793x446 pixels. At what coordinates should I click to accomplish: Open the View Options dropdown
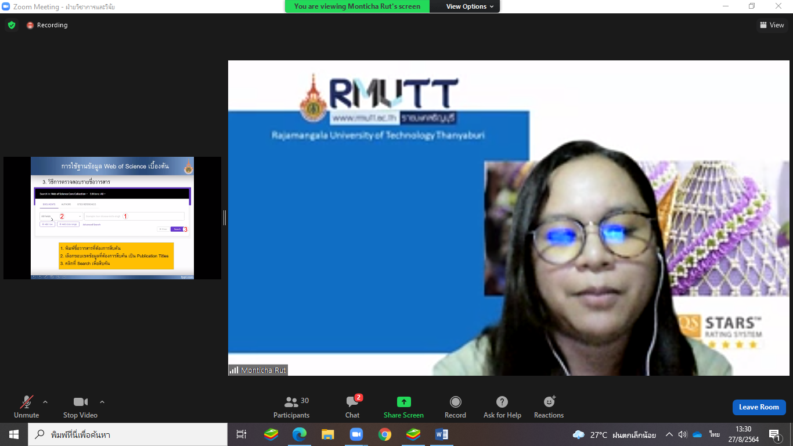470,6
